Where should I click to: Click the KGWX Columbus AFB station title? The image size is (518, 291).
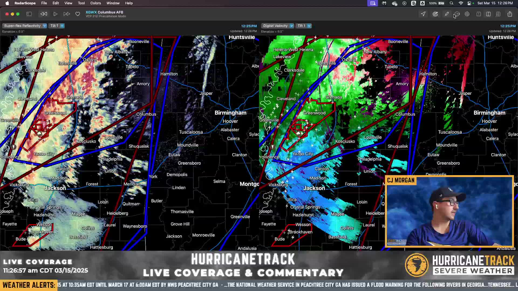104,12
